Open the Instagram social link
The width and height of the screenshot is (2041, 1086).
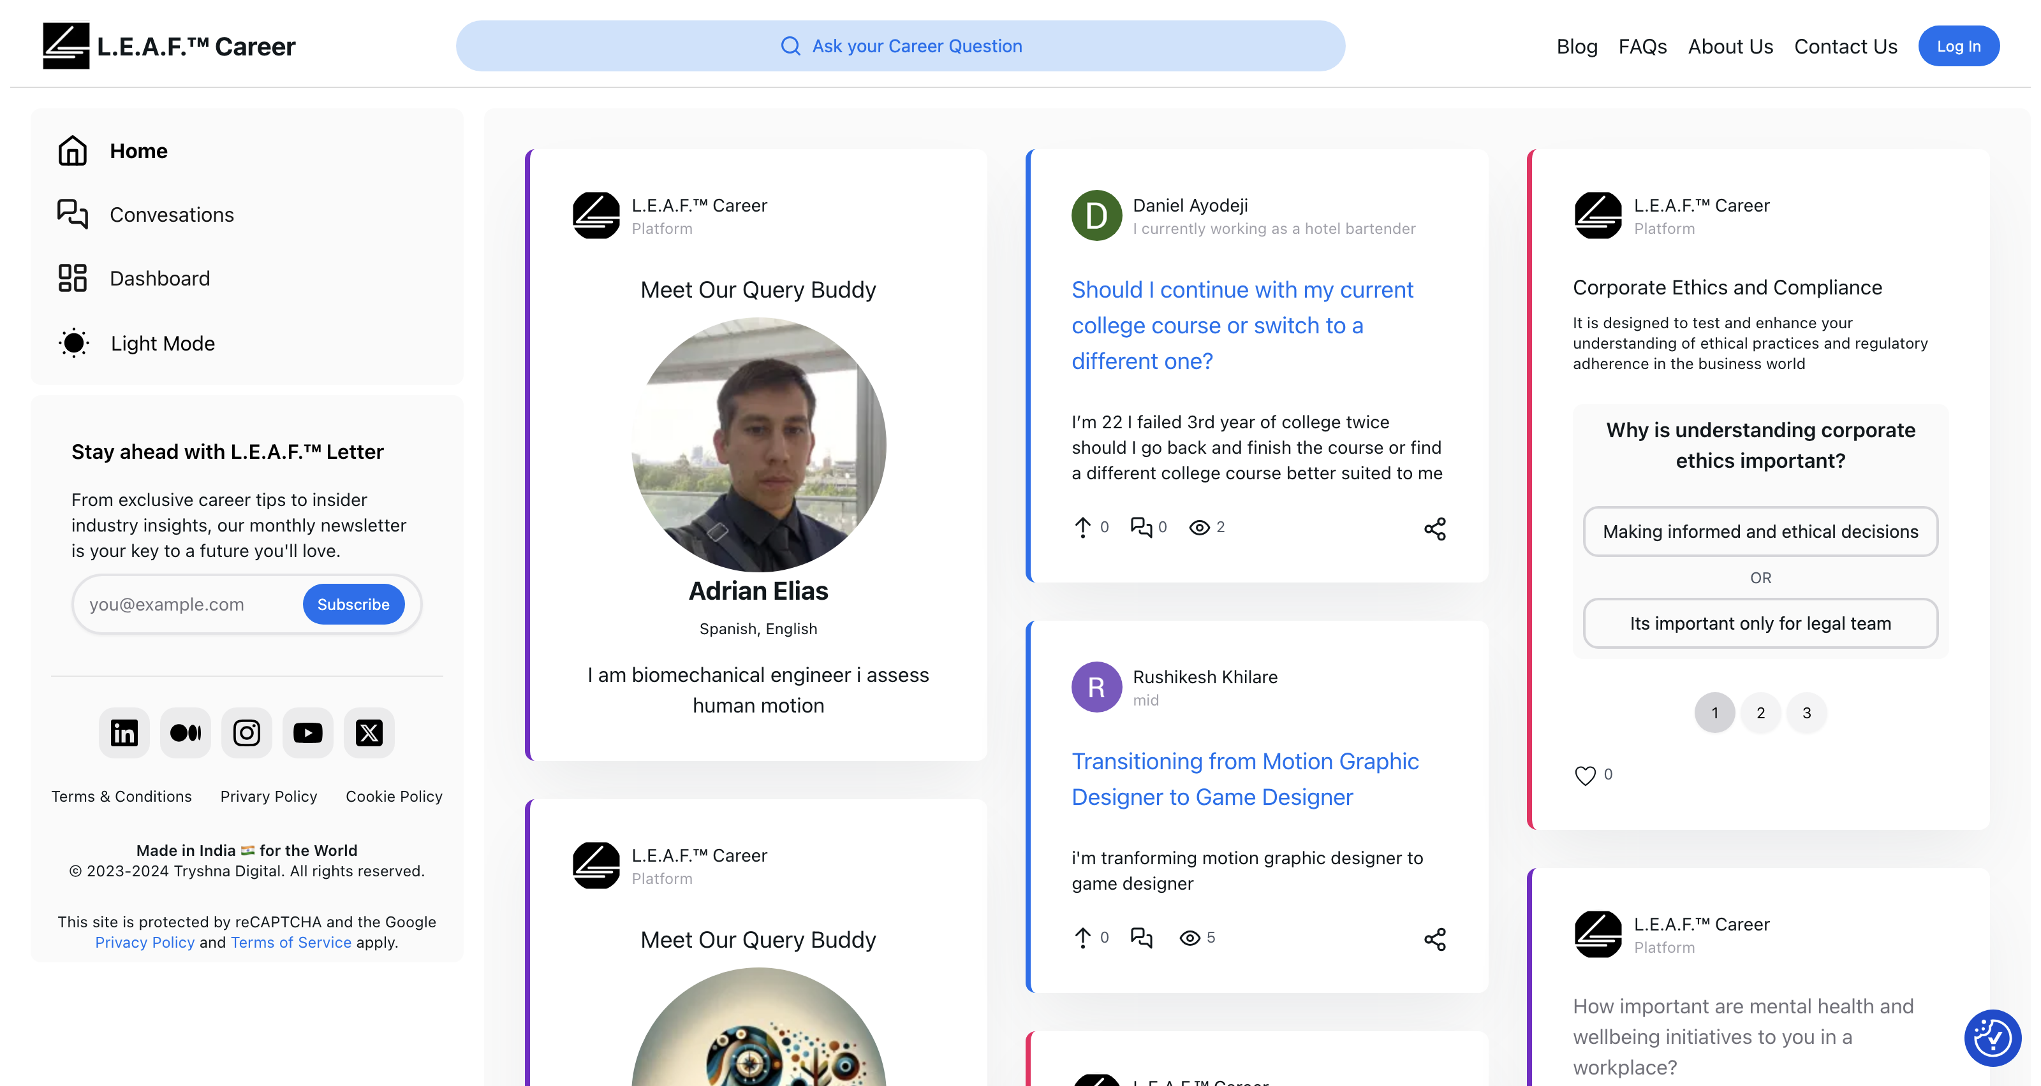click(x=246, y=733)
